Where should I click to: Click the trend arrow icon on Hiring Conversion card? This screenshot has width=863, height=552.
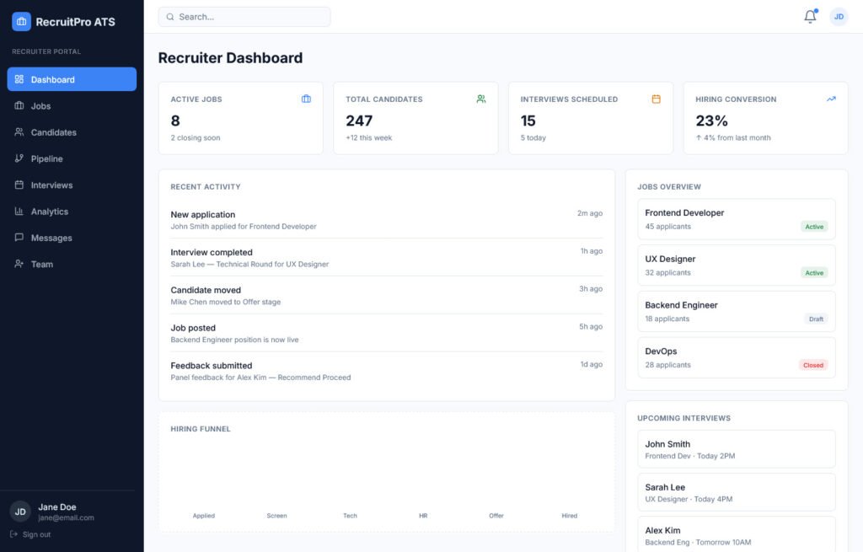pyautogui.click(x=831, y=99)
